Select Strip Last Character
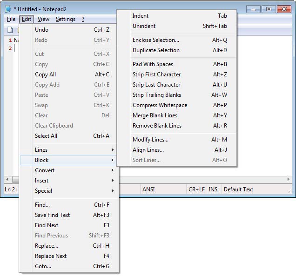Image resolution: width=296 pixels, height=277 pixels. coord(176,85)
